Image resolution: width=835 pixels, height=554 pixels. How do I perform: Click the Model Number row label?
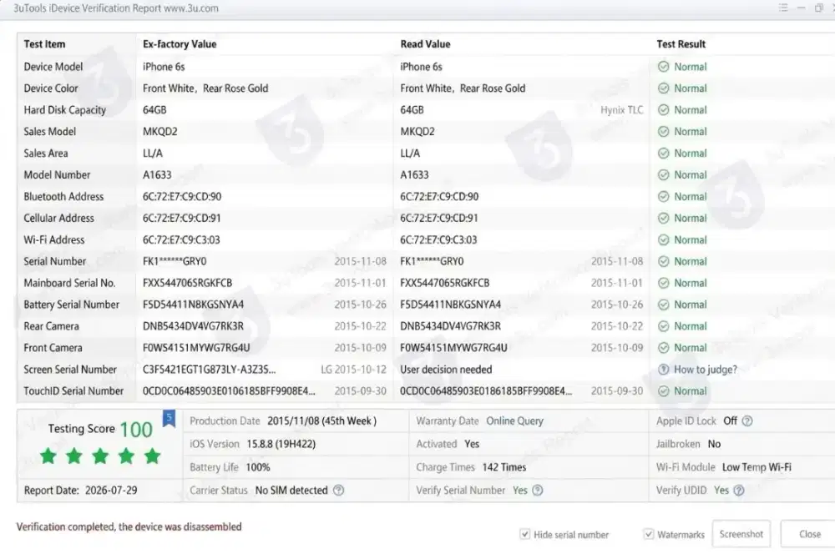click(x=57, y=174)
